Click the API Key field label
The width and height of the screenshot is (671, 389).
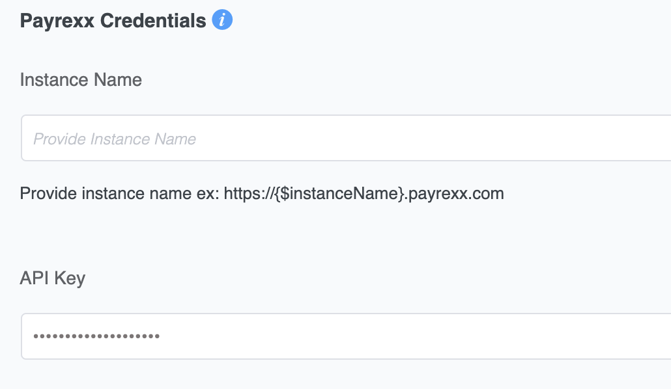pyautogui.click(x=53, y=278)
